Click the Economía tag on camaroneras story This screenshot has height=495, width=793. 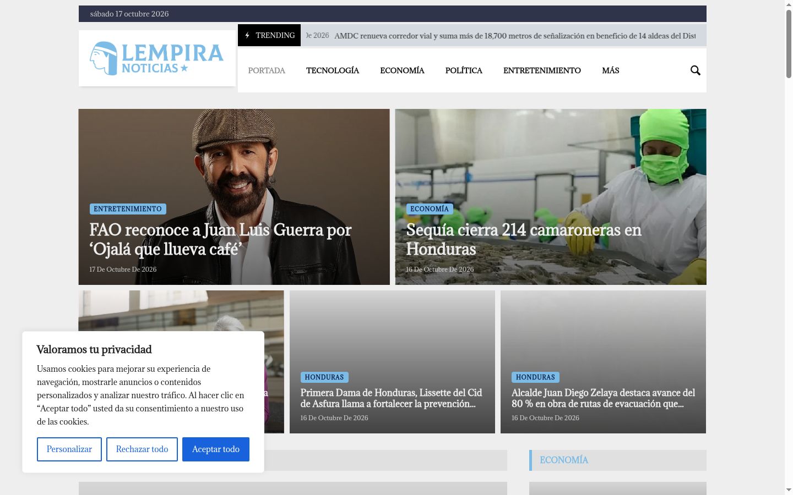(x=430, y=209)
